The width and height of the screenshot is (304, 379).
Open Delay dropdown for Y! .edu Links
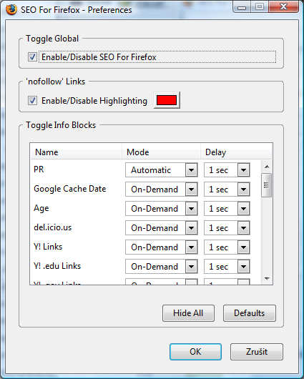click(227, 267)
